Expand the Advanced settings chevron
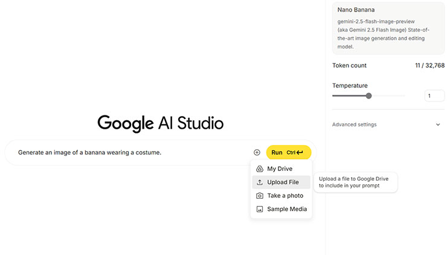Viewport: 447px width, 255px height. tap(438, 124)
